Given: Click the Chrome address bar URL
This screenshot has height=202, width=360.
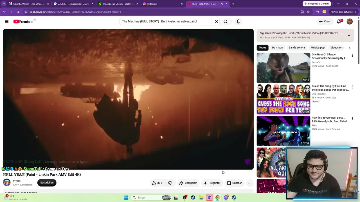Looking at the screenshot, I should coord(75,12).
